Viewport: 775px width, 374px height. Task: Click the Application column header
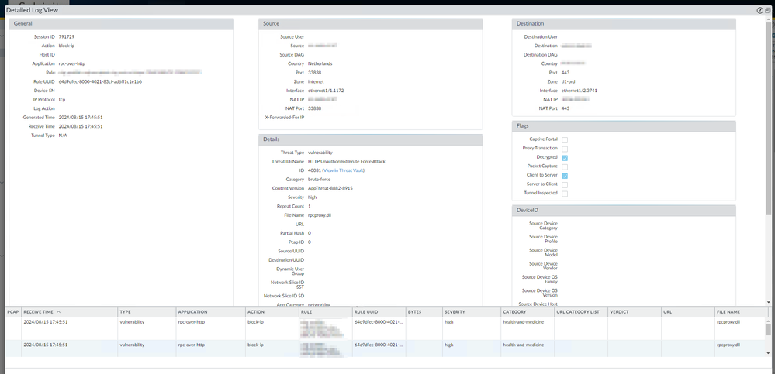[x=210, y=312]
